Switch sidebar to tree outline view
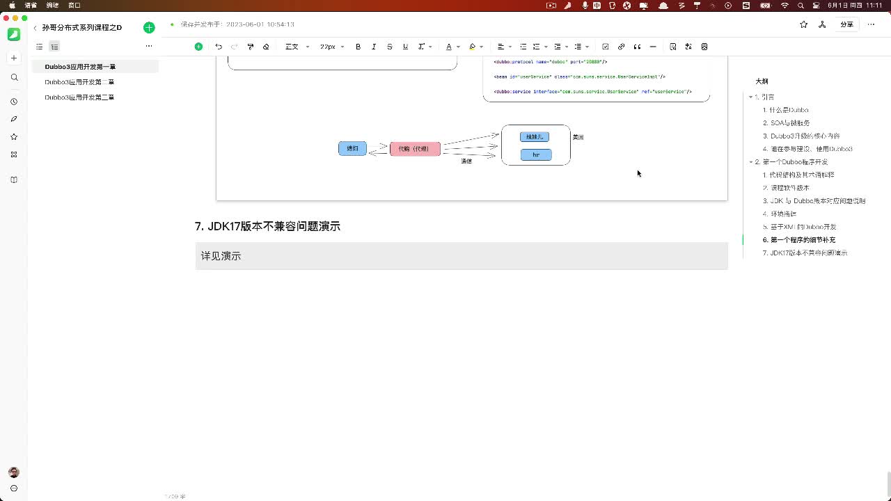Image resolution: width=891 pixels, height=501 pixels. [x=54, y=47]
